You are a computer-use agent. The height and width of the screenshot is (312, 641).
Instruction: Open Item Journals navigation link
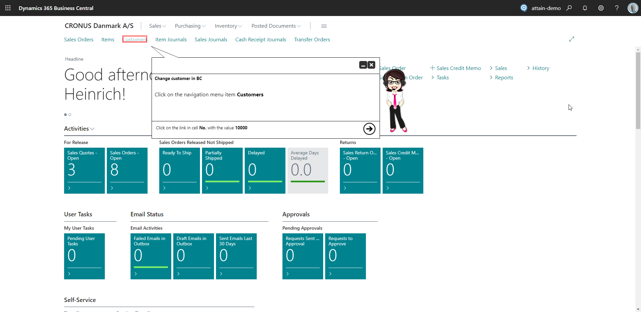pos(171,40)
